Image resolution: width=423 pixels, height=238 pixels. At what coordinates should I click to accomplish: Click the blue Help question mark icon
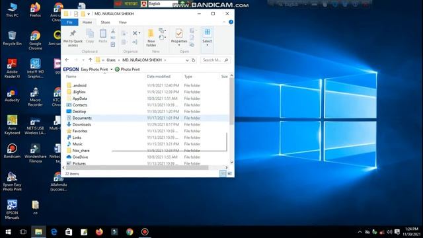[231, 22]
